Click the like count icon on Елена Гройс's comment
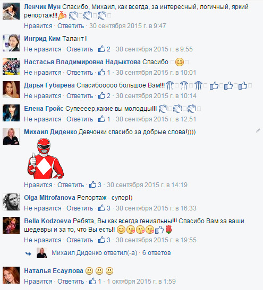The width and height of the screenshot is (263, 290). [x=104, y=119]
